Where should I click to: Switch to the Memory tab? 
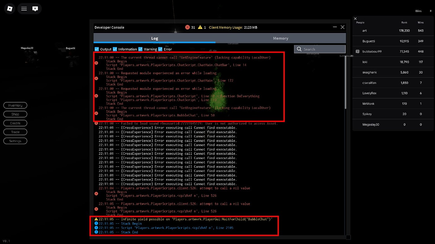[281, 38]
